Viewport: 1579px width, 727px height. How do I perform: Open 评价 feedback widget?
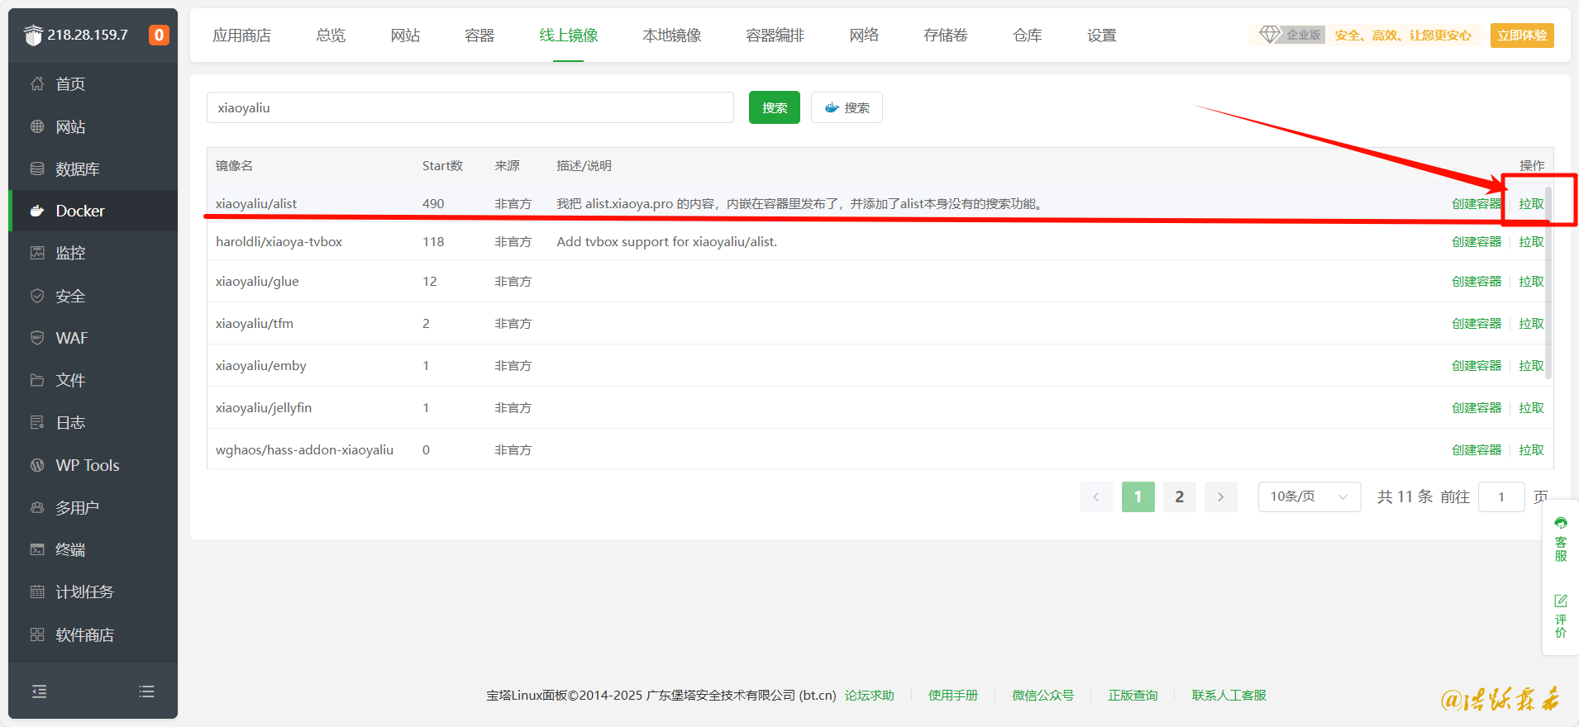pos(1561,616)
